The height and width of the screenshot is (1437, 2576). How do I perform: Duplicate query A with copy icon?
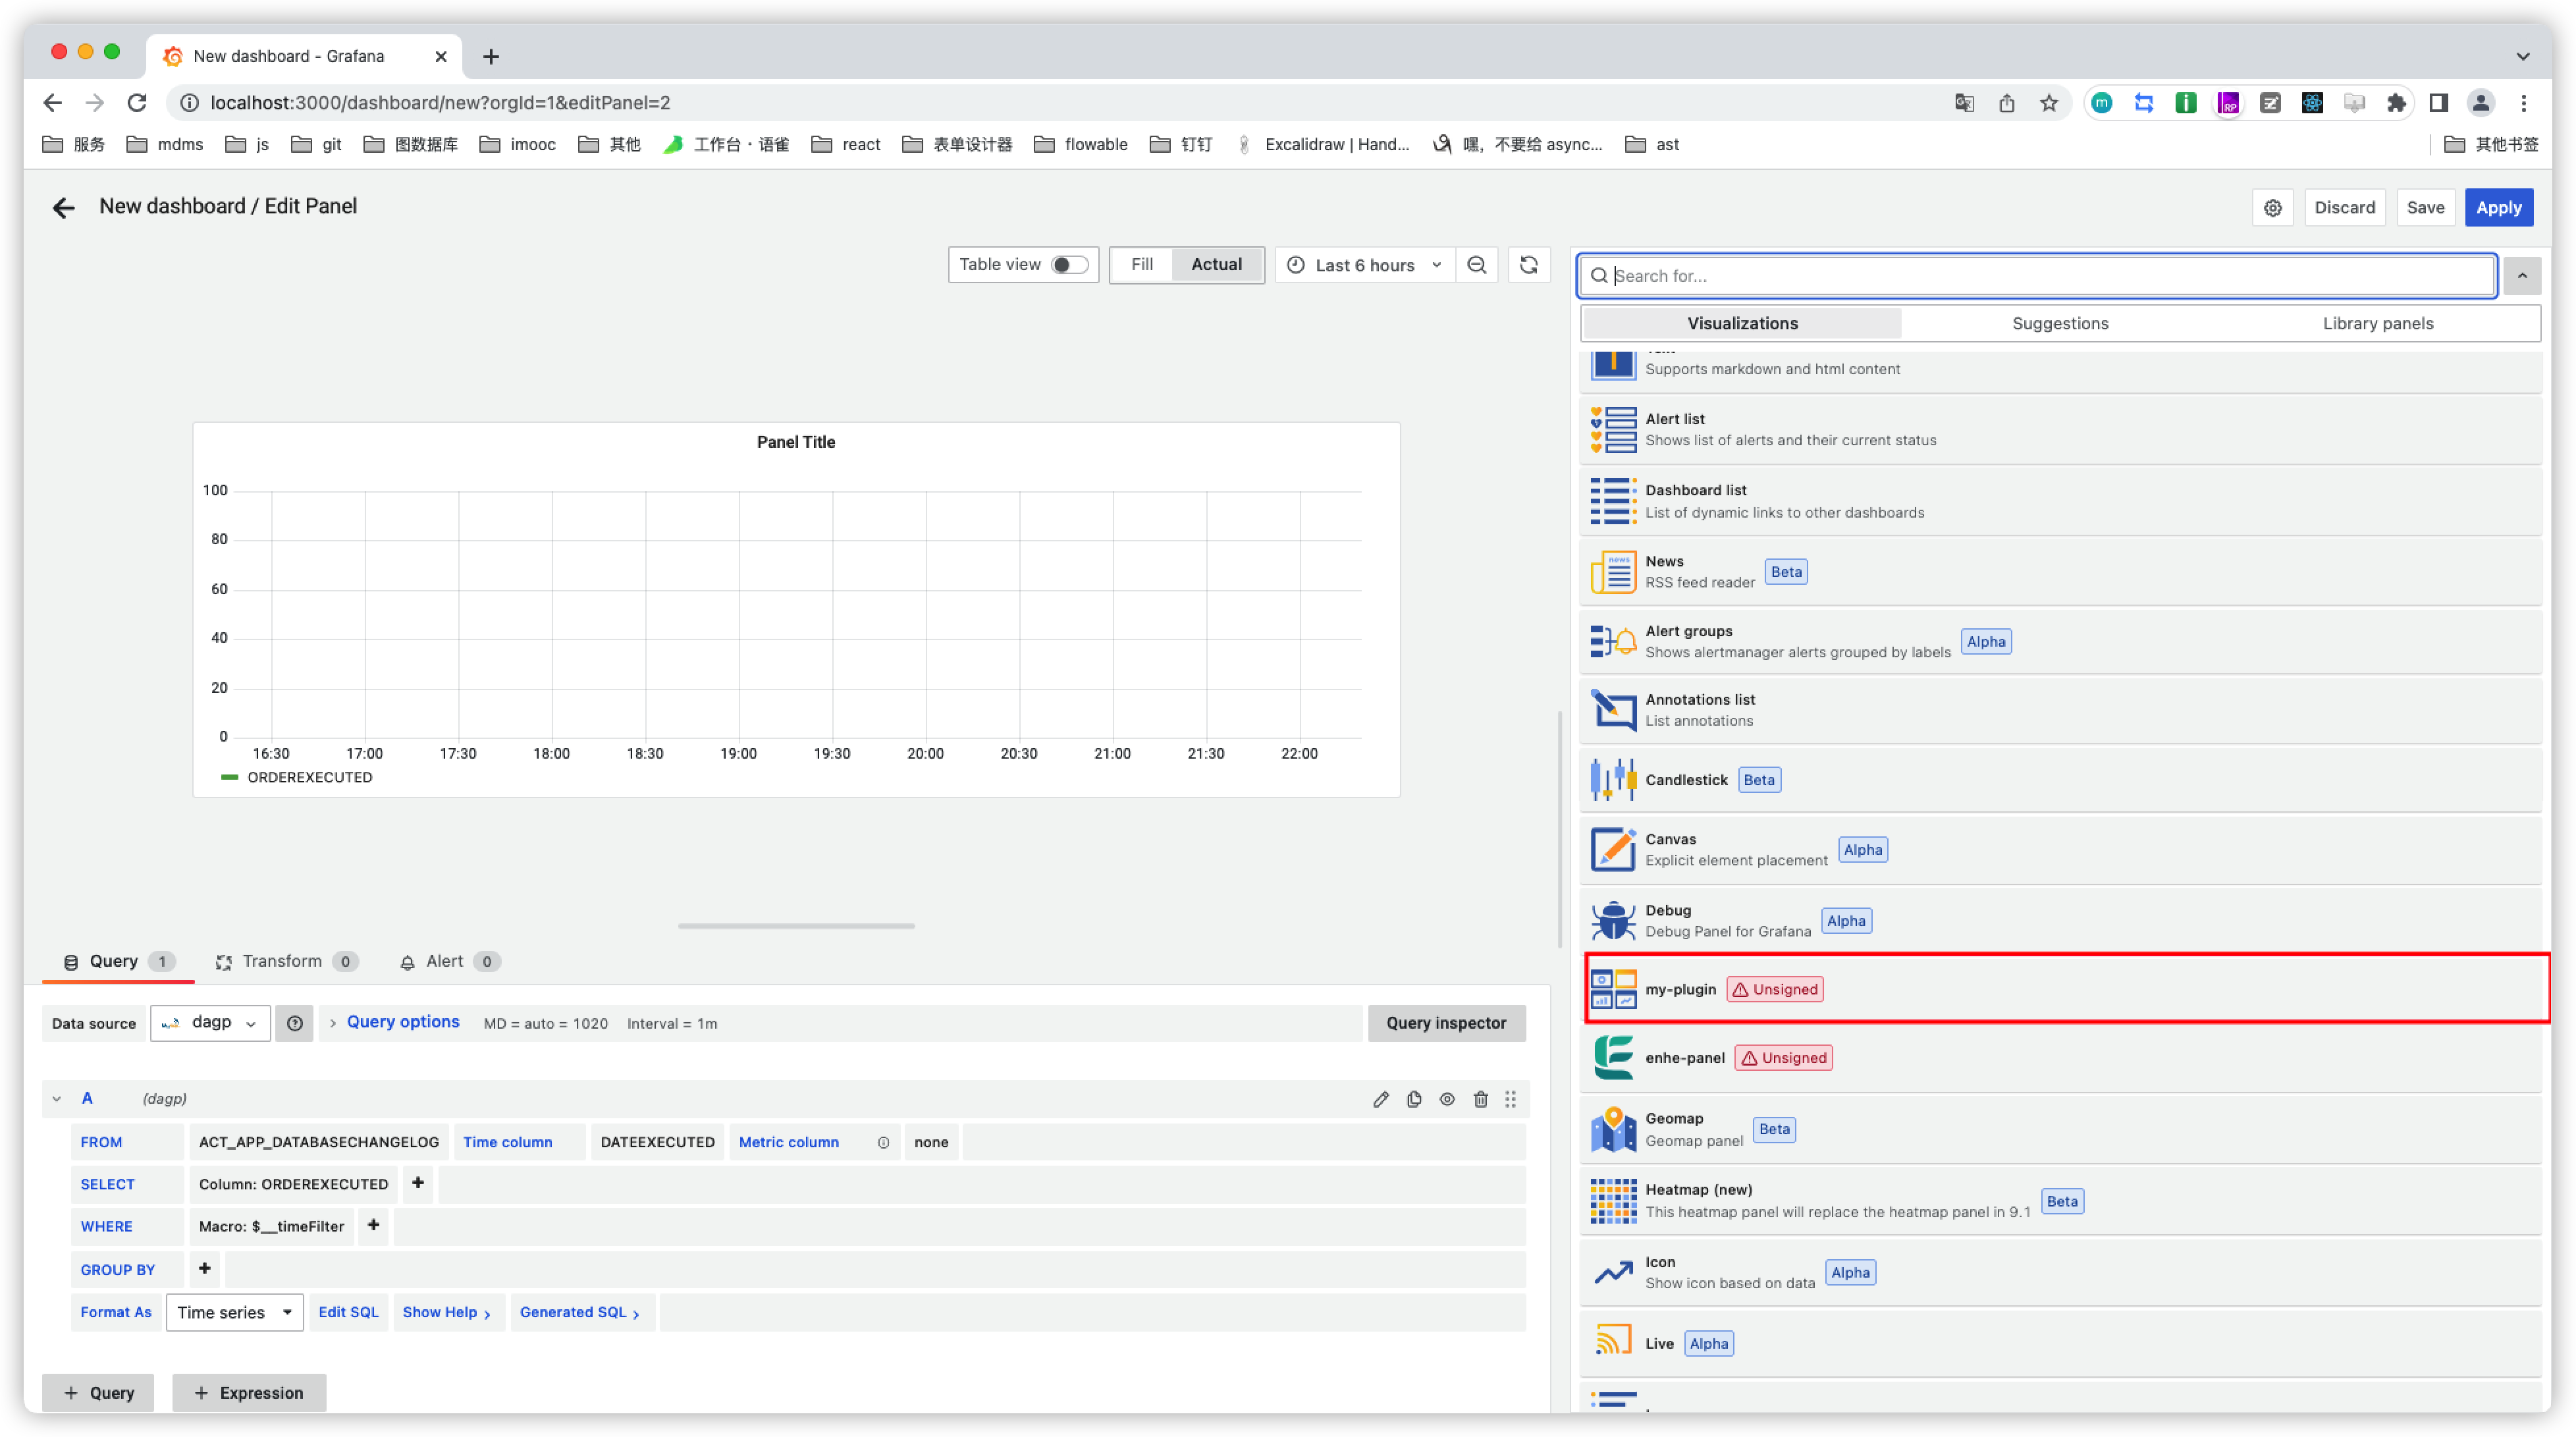[1414, 1099]
